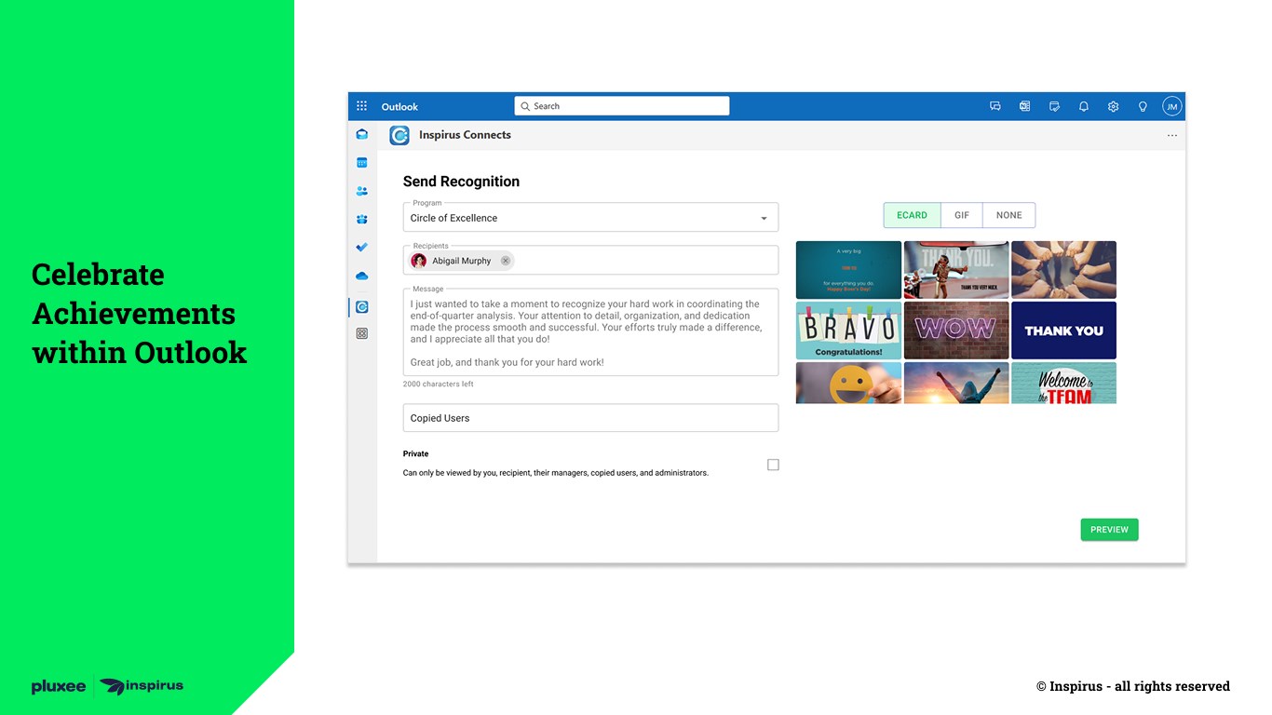Image resolution: width=1272 pixels, height=715 pixels.
Task: Choose the navy THANK YOU ecard
Action: click(1063, 331)
